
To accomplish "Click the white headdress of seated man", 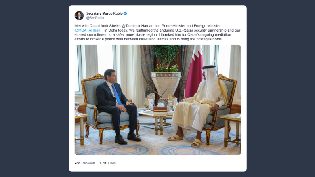I will point(210,80).
